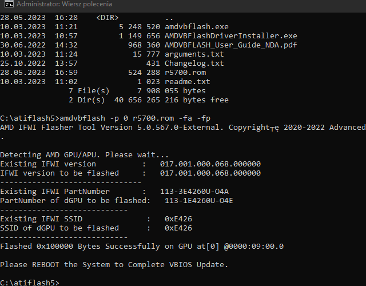This screenshot has width=366, height=286.
Task: Click the AMDVBFLASH_User_Guide_NDA.pdf entry
Action: point(231,45)
